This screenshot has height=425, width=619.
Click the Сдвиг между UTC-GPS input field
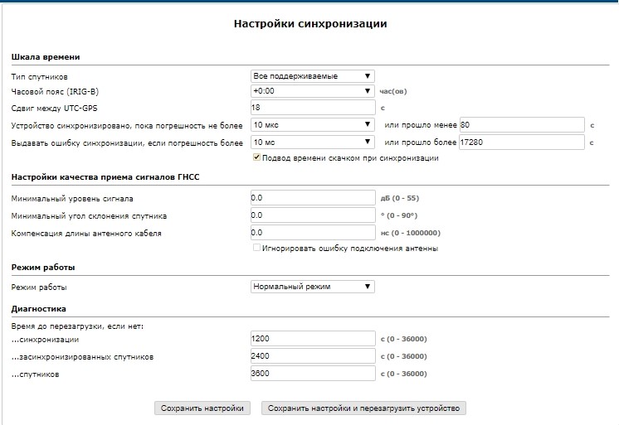(x=312, y=108)
